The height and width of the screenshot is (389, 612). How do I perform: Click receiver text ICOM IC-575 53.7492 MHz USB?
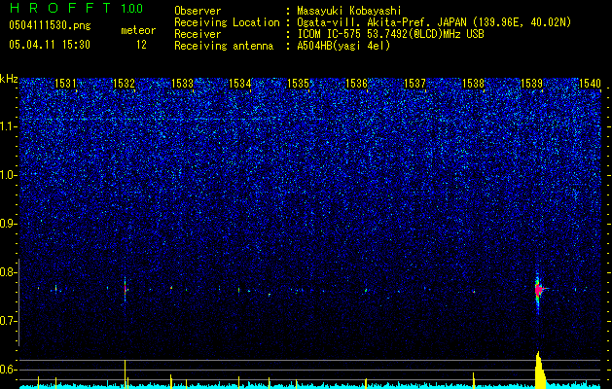[390, 34]
